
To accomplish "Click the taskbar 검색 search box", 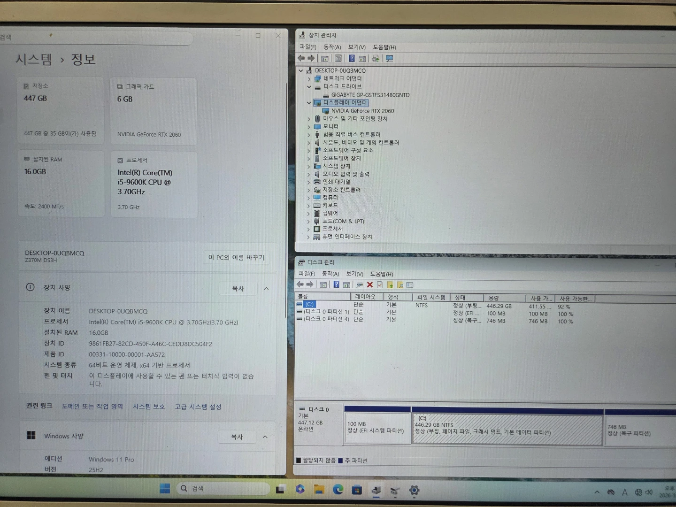I will 223,489.
